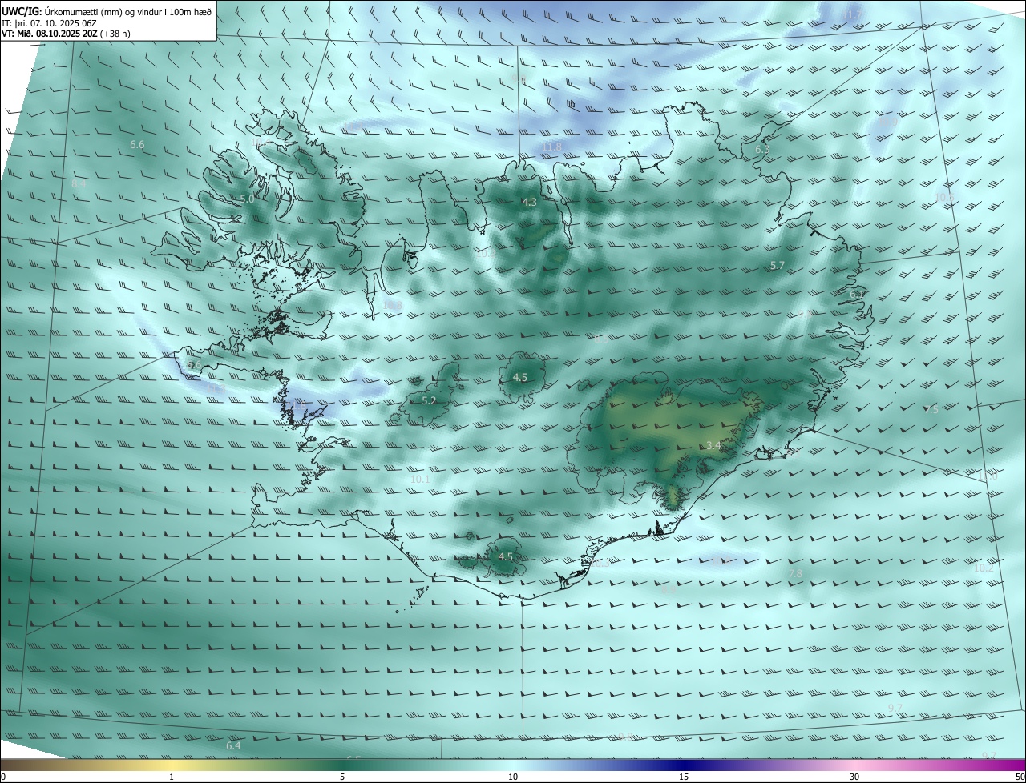
Task: Click the 5.0 value over the Westfjords
Action: [247, 199]
